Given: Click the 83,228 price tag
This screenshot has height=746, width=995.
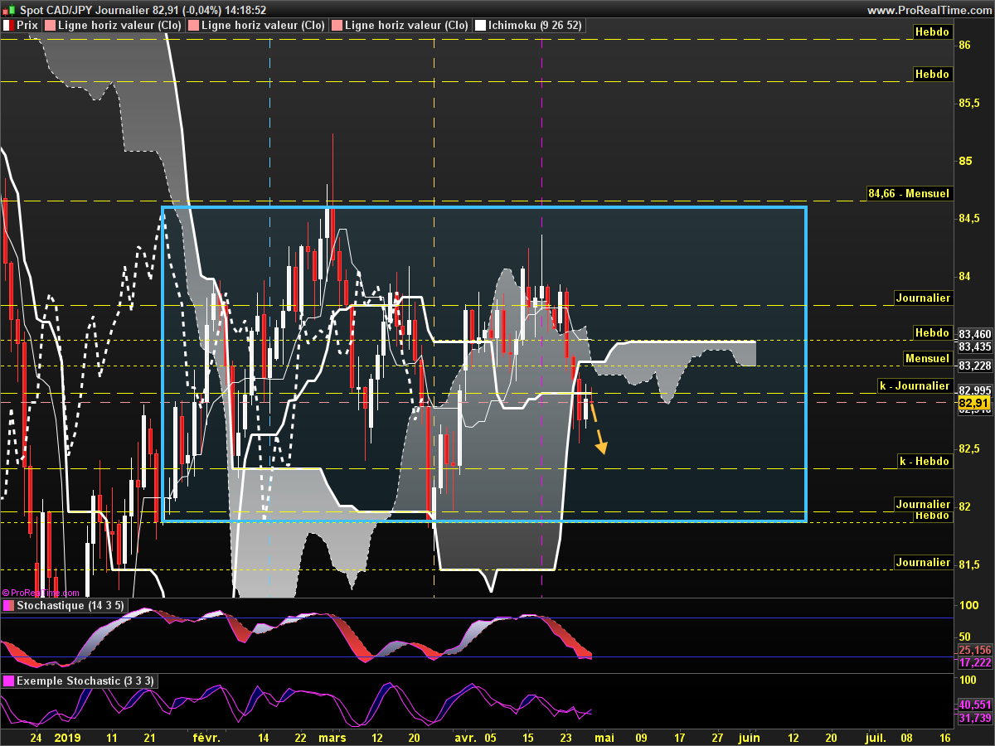Looking at the screenshot, I should [x=974, y=366].
